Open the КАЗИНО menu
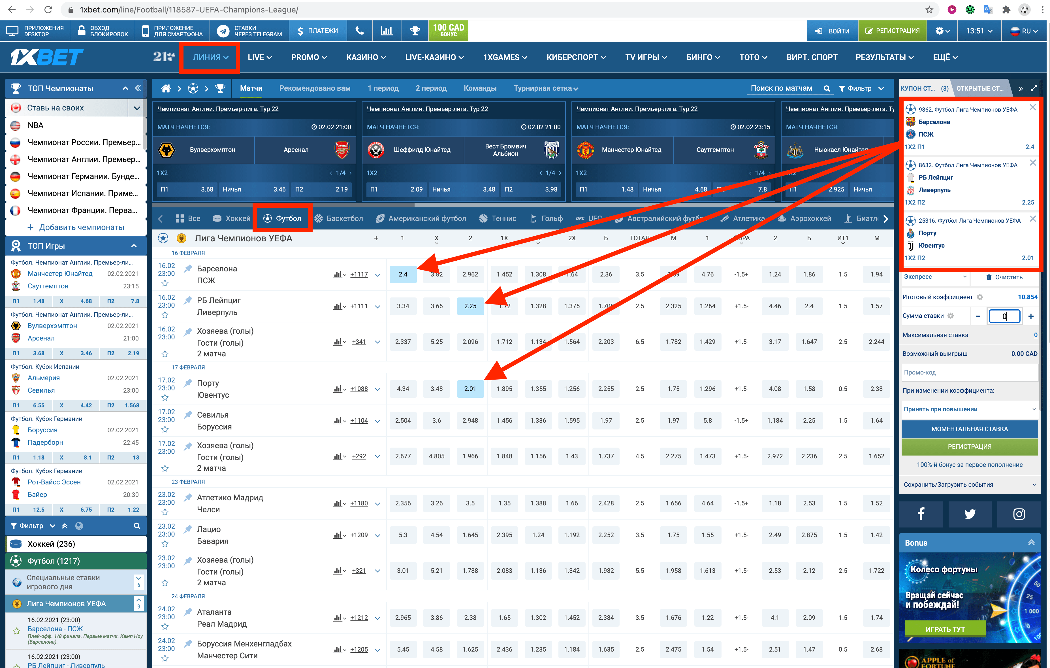This screenshot has width=1050, height=668. pos(366,57)
